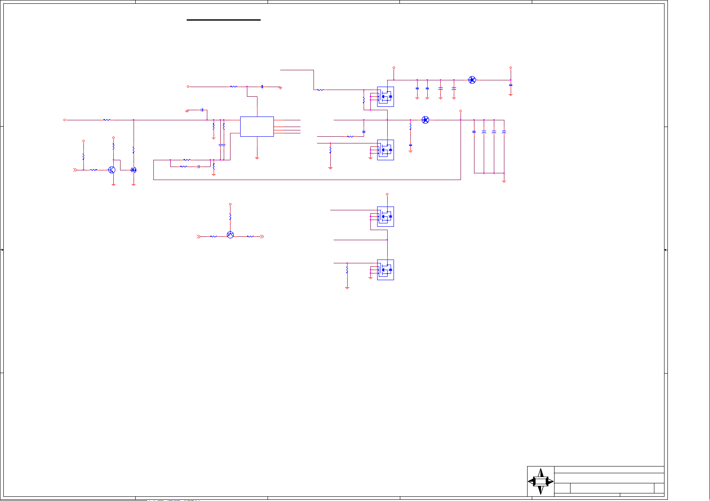The height and width of the screenshot is (501, 710).
Task: Select the inductor circle on the output line
Action: coord(426,120)
